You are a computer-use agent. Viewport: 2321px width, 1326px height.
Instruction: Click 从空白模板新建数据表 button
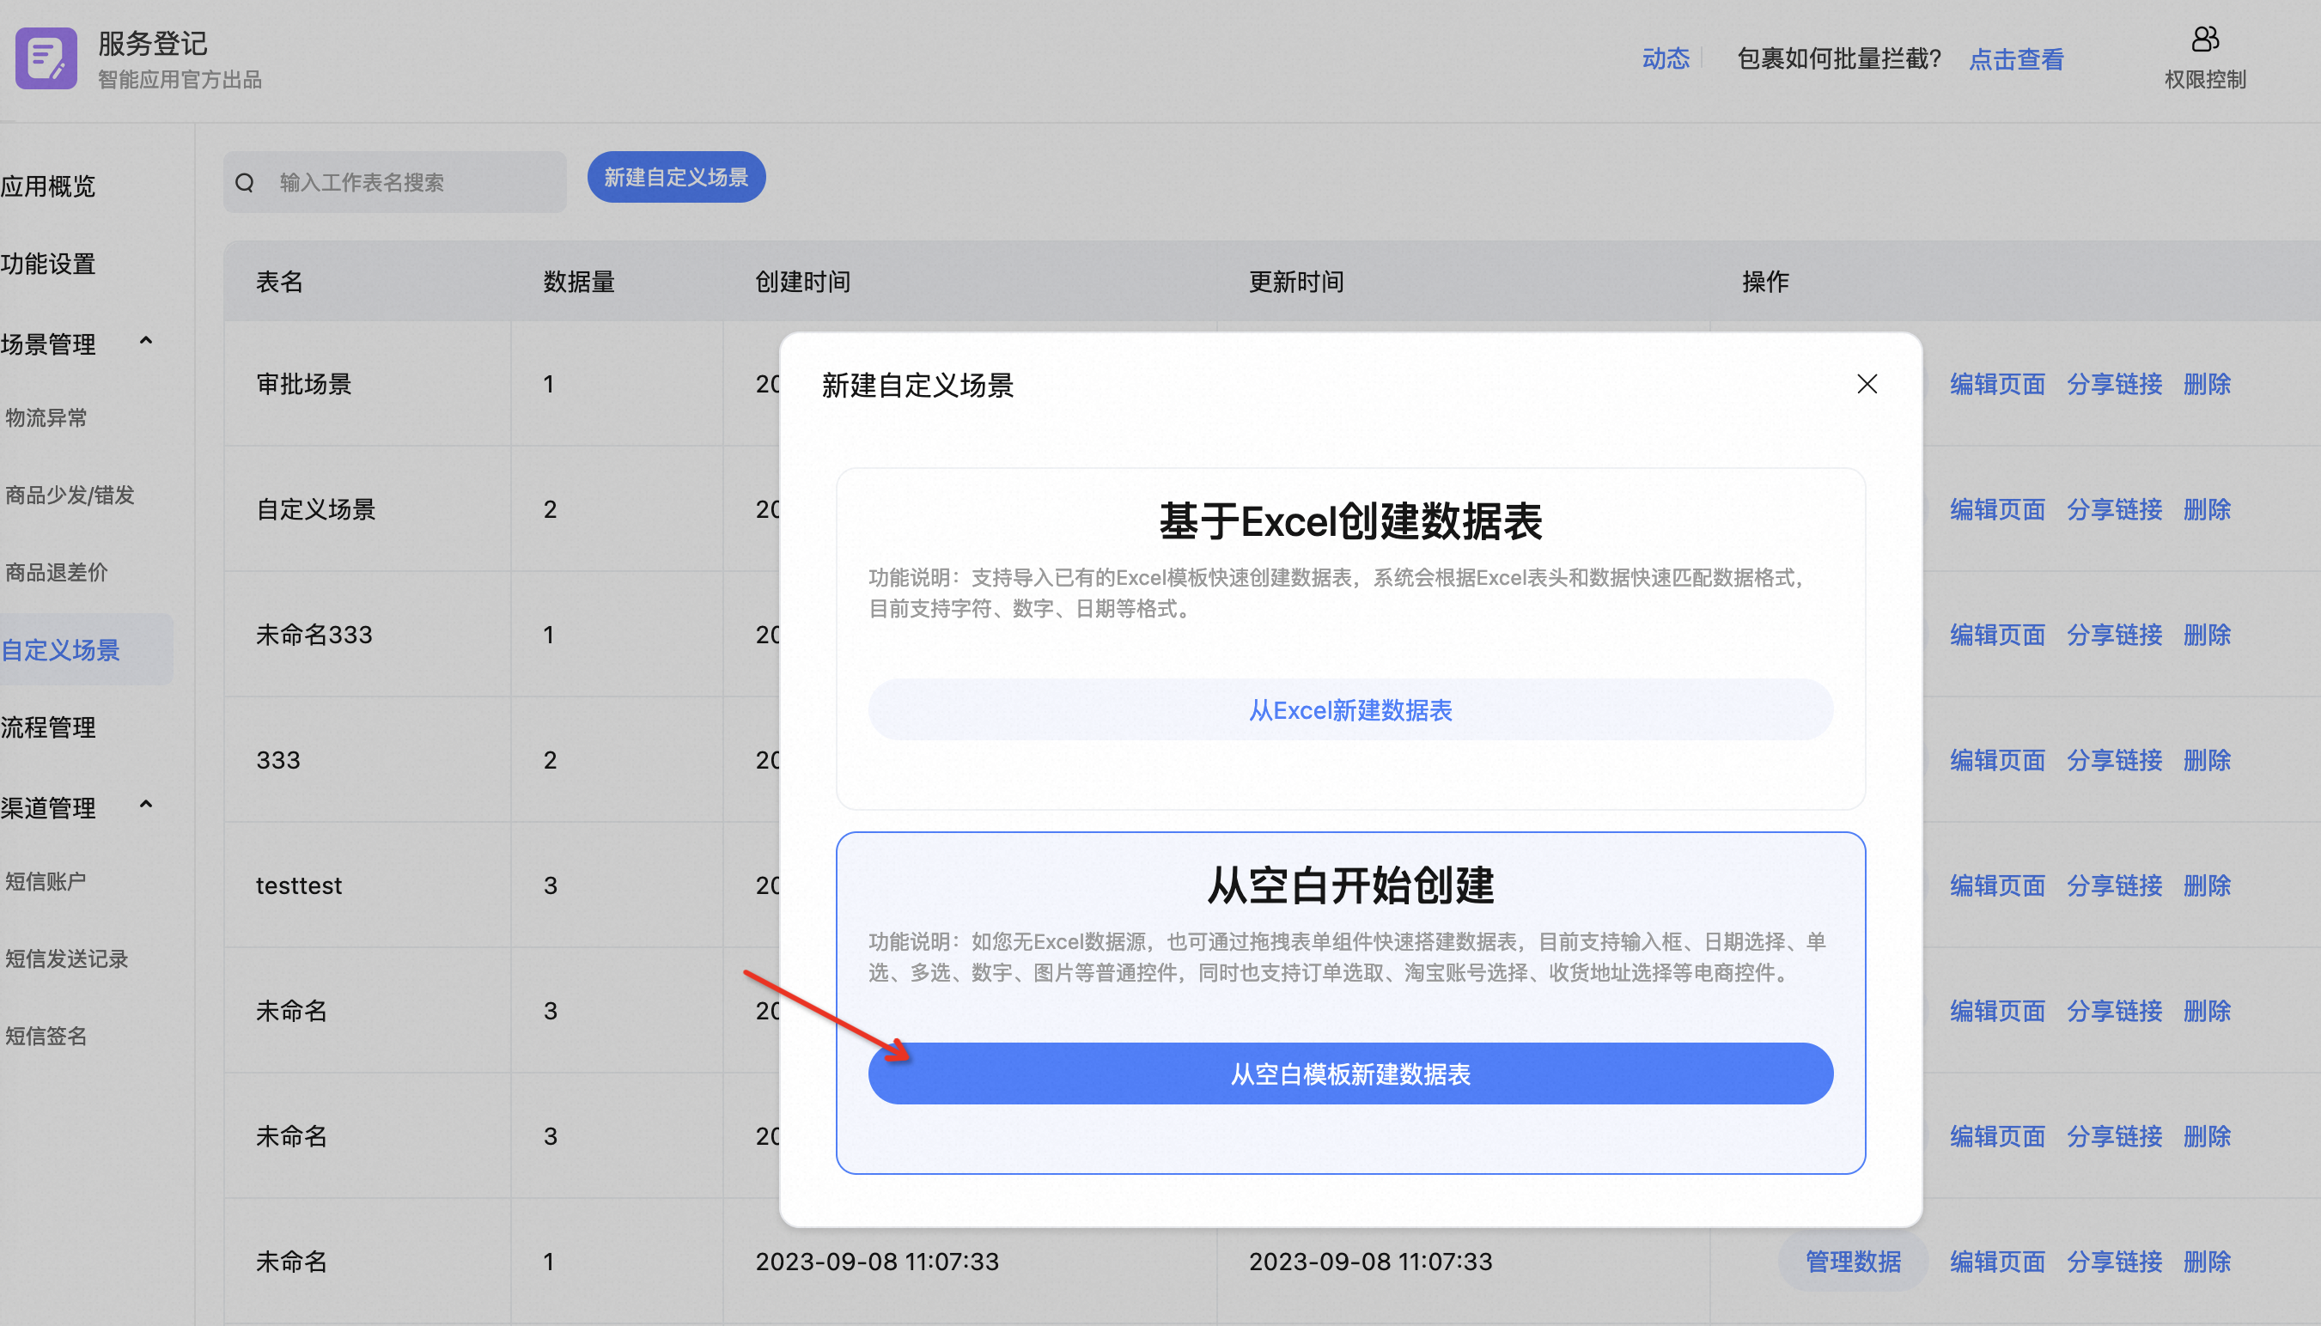(1350, 1074)
